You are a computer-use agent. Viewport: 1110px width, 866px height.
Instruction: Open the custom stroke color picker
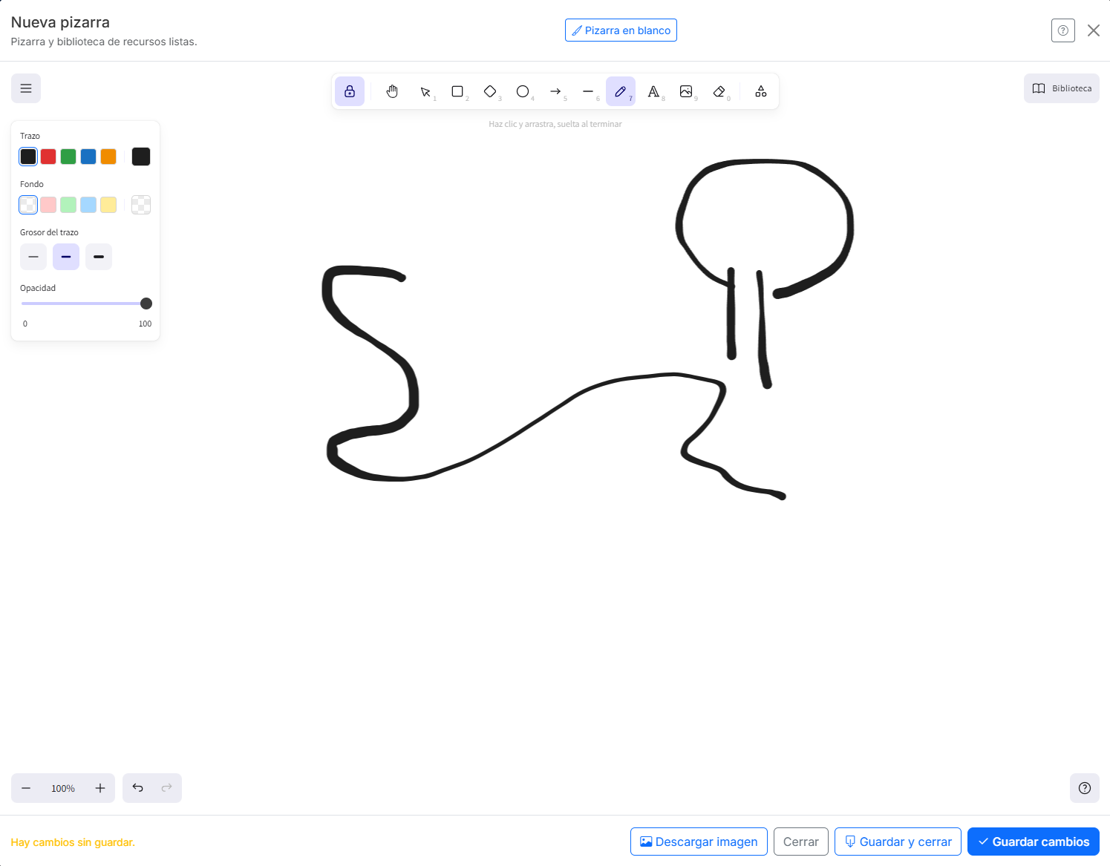(141, 157)
